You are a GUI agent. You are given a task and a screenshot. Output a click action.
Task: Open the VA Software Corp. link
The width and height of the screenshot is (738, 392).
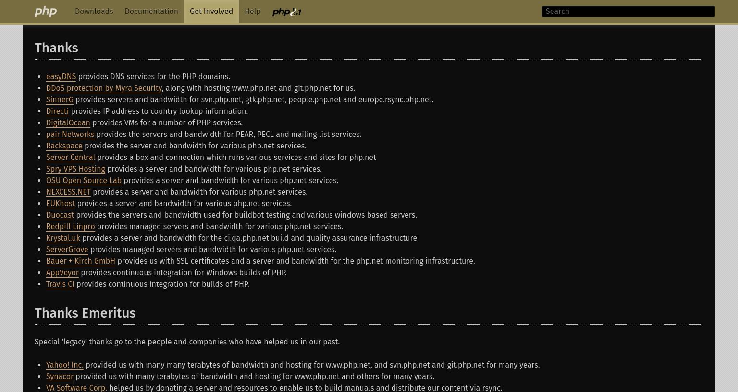tap(76, 388)
